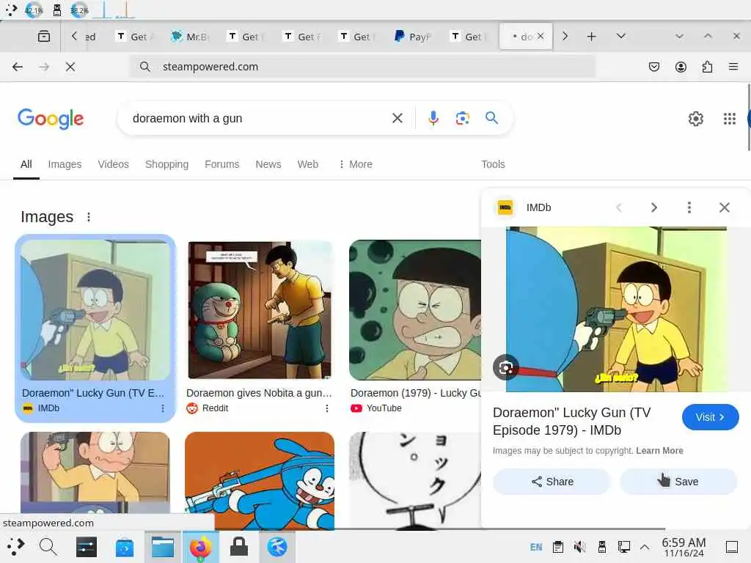Screen dimensions: 751x563
Task: Switch keyboard layout EN indicator
Action: tap(536, 547)
